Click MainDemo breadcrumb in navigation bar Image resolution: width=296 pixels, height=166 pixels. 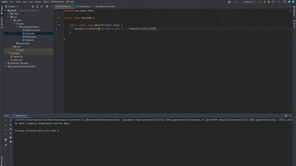click(x=58, y=2)
